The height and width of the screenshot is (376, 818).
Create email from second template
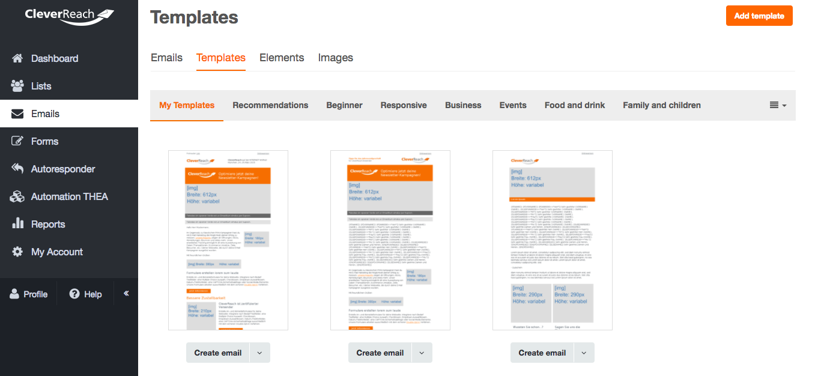[380, 353]
